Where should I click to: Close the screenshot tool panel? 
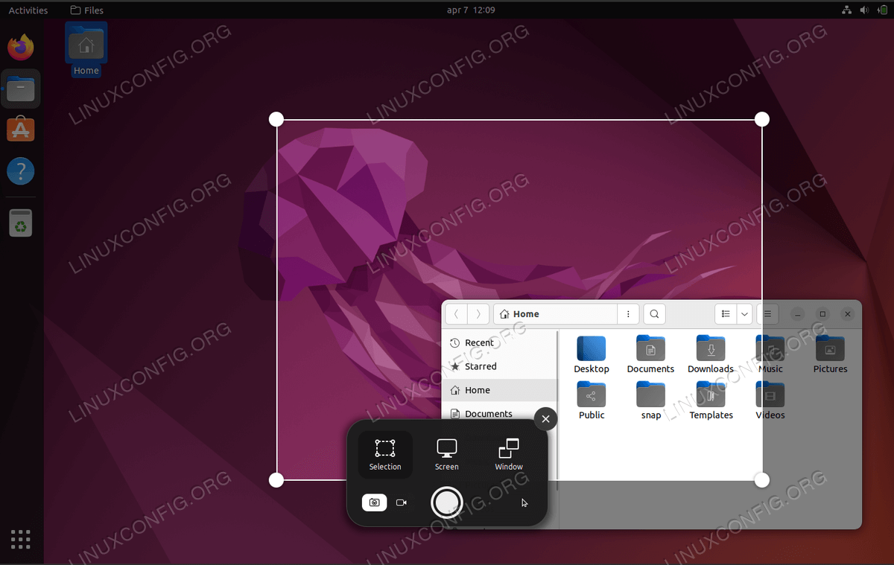545,419
